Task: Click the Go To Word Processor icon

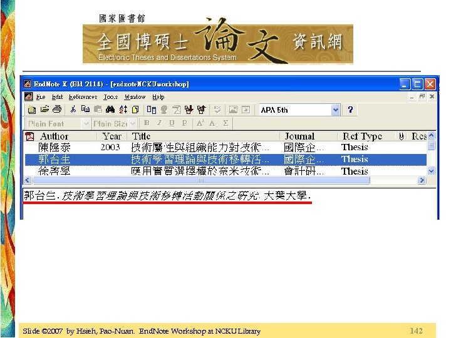Action: 152,110
